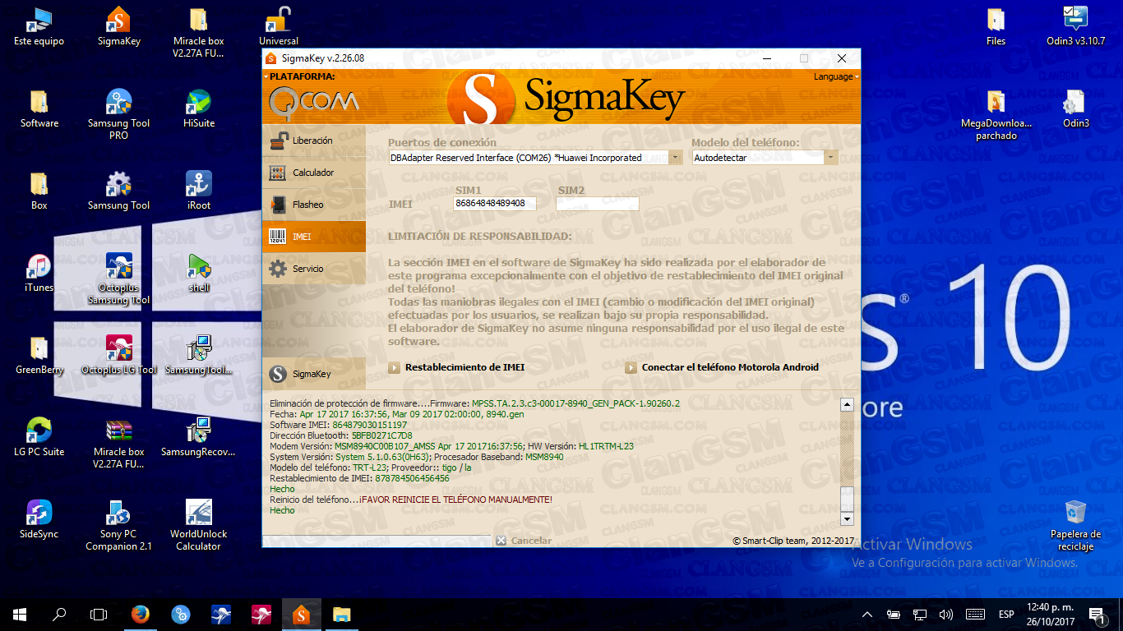Open the Windows Start menu
Image resolution: width=1123 pixels, height=631 pixels.
coord(20,614)
